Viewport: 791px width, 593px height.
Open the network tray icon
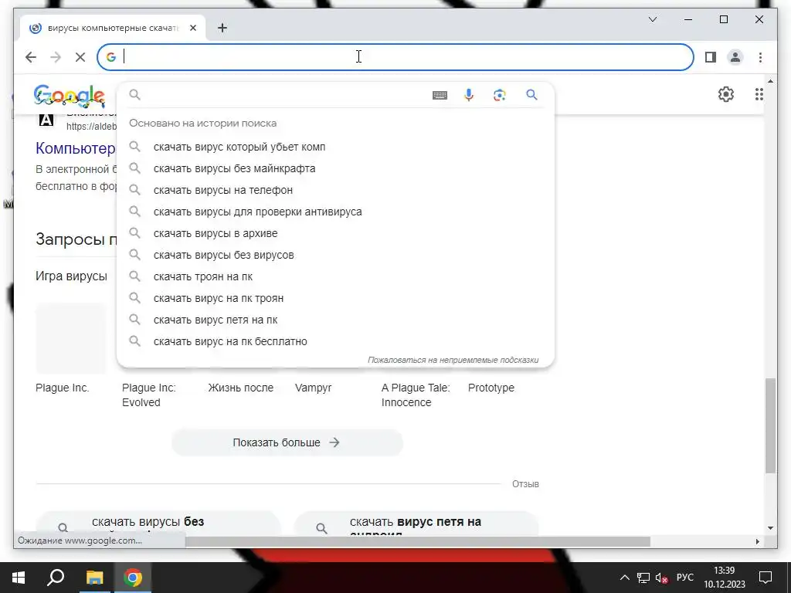643,578
